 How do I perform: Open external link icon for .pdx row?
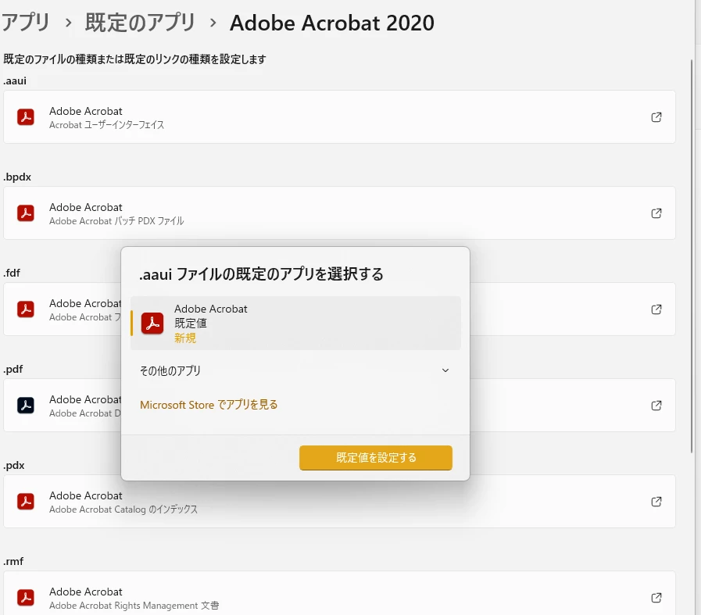click(x=656, y=502)
